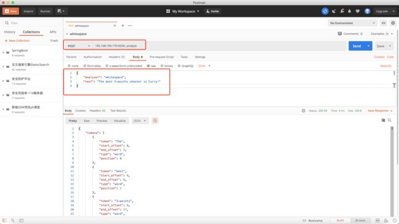Open the My Workspace dropdown
The height and width of the screenshot is (224, 399).
(x=185, y=11)
